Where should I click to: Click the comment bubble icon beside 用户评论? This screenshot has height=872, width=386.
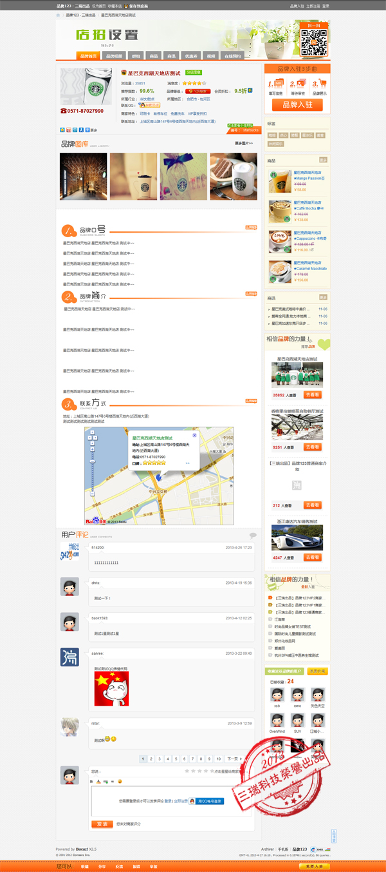pyautogui.click(x=253, y=536)
